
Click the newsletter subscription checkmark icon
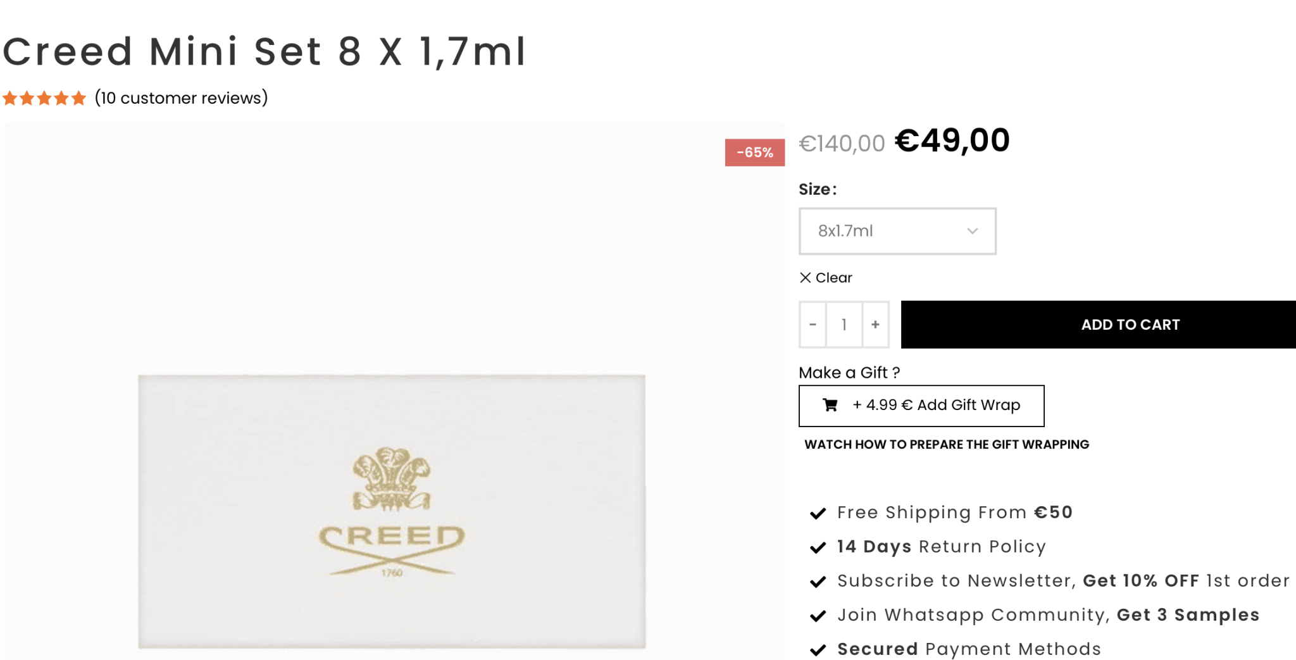(x=818, y=582)
